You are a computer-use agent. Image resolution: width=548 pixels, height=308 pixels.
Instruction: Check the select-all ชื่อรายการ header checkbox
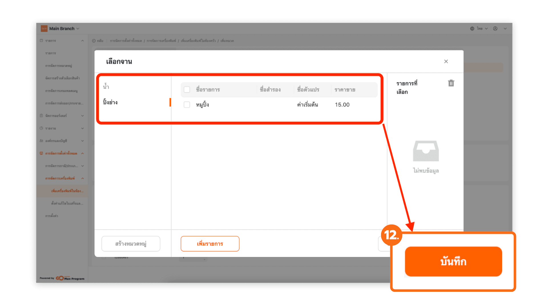[x=187, y=90]
